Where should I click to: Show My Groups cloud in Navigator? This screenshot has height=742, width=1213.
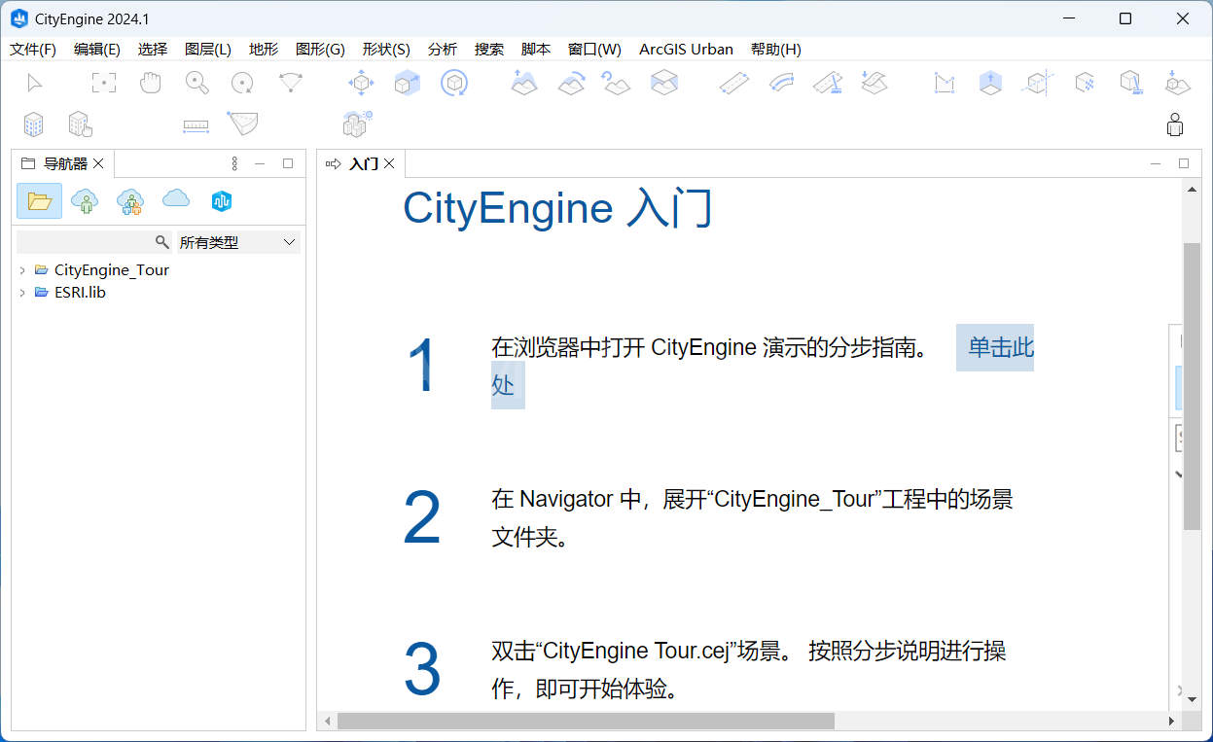(130, 201)
